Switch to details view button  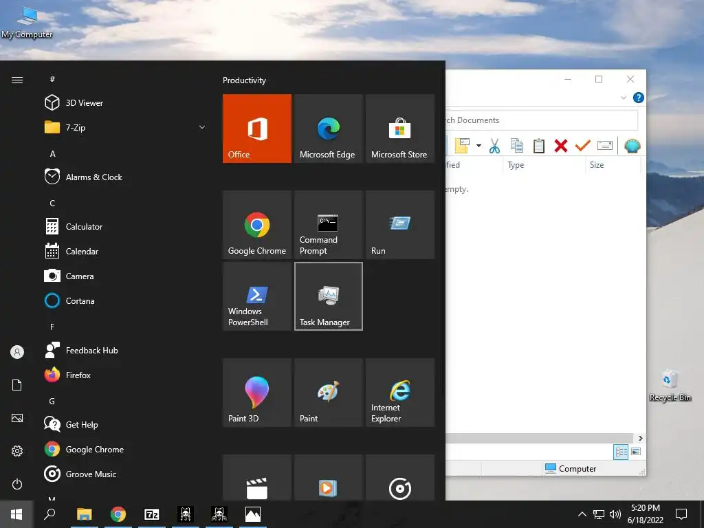tap(621, 452)
